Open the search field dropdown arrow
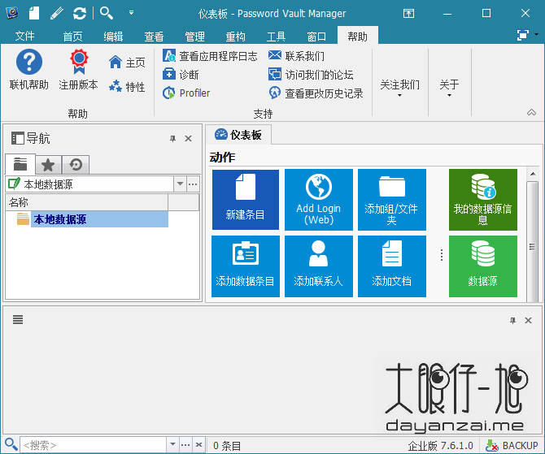 [x=172, y=444]
